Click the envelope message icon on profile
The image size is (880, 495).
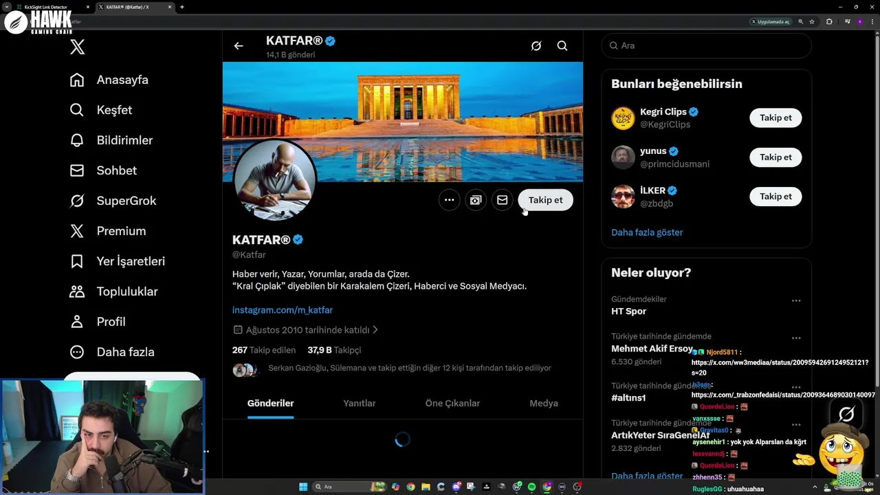503,200
